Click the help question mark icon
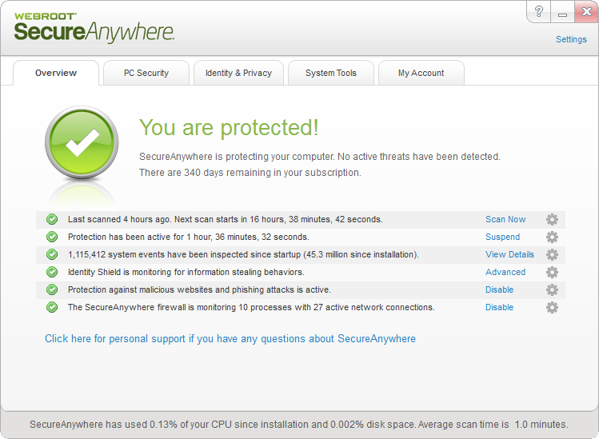Screen dimensions: 599x439 (x=540, y=12)
